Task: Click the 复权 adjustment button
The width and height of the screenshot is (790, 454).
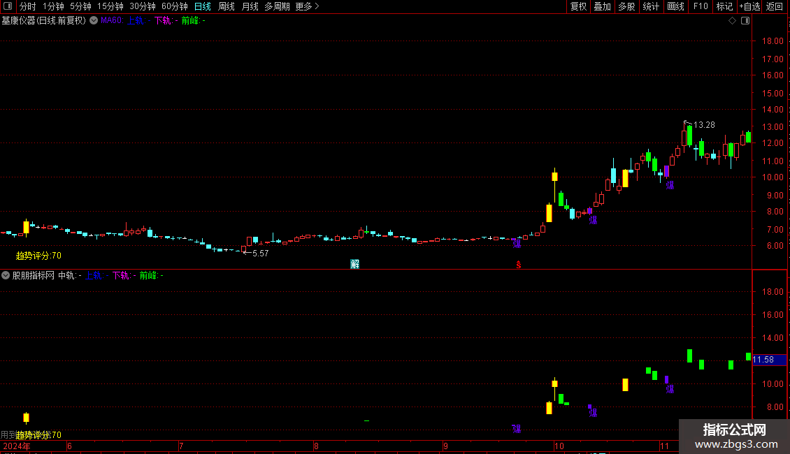Action: pos(578,6)
